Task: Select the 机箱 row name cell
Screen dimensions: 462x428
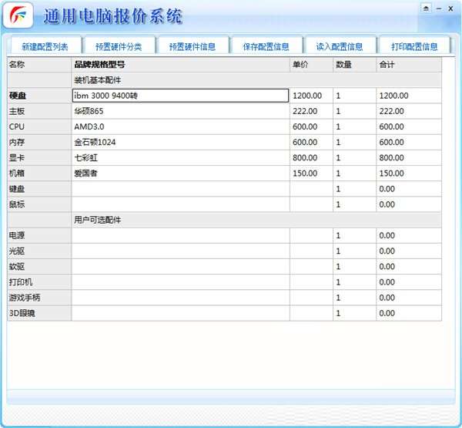Action: [x=38, y=174]
